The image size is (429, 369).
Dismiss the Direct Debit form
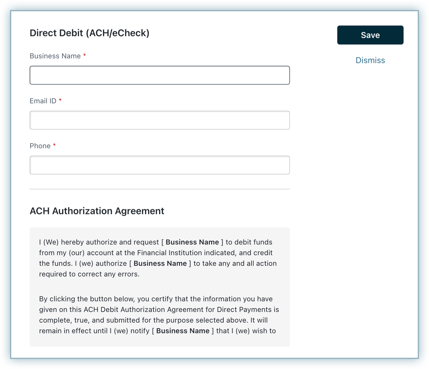coord(370,60)
